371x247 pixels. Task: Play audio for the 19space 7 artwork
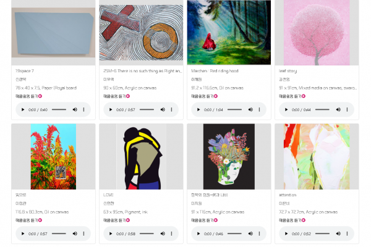pos(23,110)
